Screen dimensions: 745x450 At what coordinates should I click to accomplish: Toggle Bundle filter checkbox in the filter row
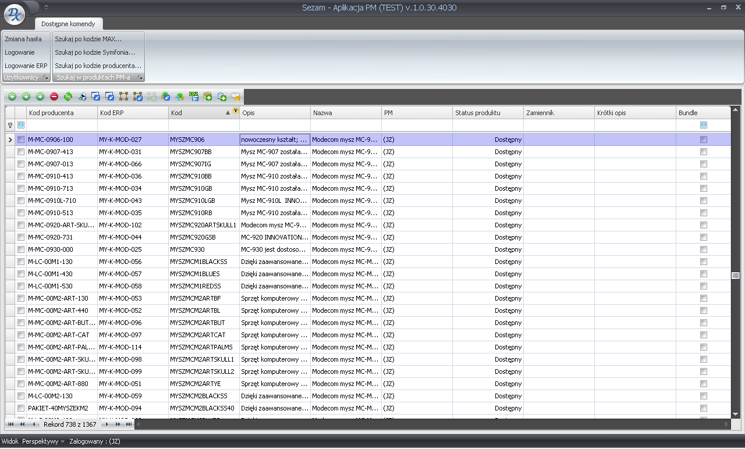pyautogui.click(x=704, y=125)
